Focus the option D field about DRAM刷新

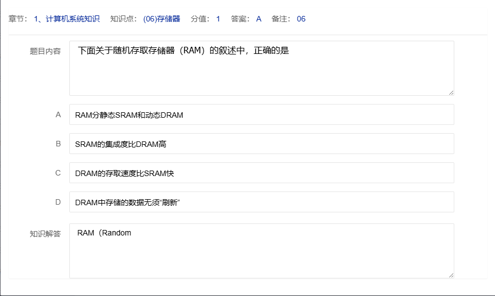click(261, 202)
